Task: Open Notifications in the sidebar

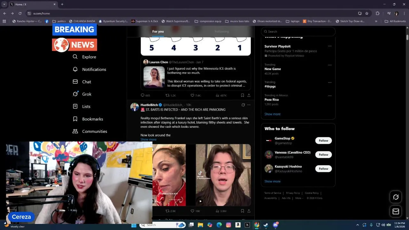Action: click(89, 69)
